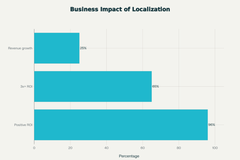The image size is (240, 160).
Task: Click the horizontal gridline right of 96% label
Action: 220,125
